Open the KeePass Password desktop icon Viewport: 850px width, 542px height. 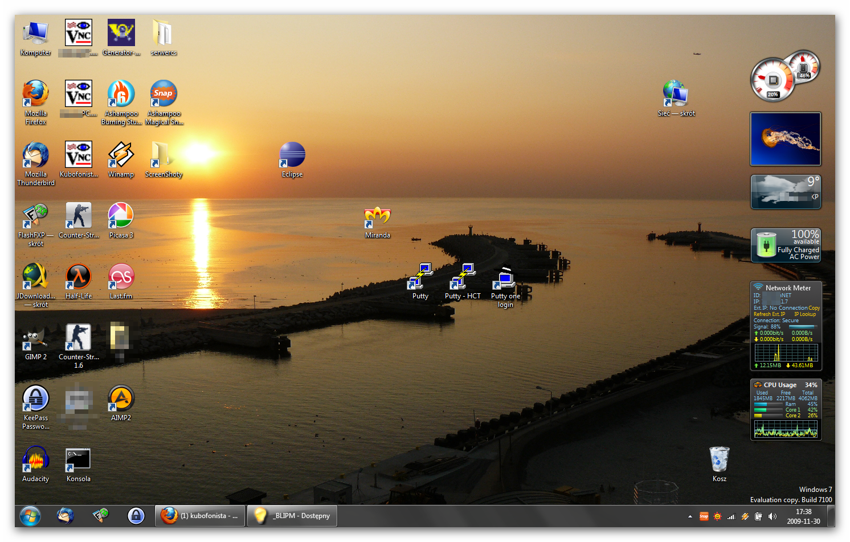tap(35, 399)
